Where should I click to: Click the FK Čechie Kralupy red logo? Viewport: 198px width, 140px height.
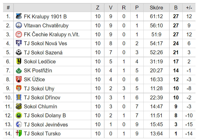[x=19, y=34]
